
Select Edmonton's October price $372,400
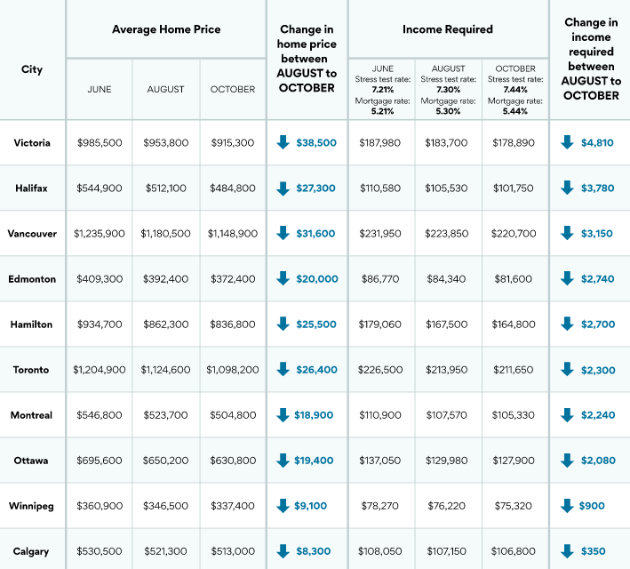coord(233,278)
